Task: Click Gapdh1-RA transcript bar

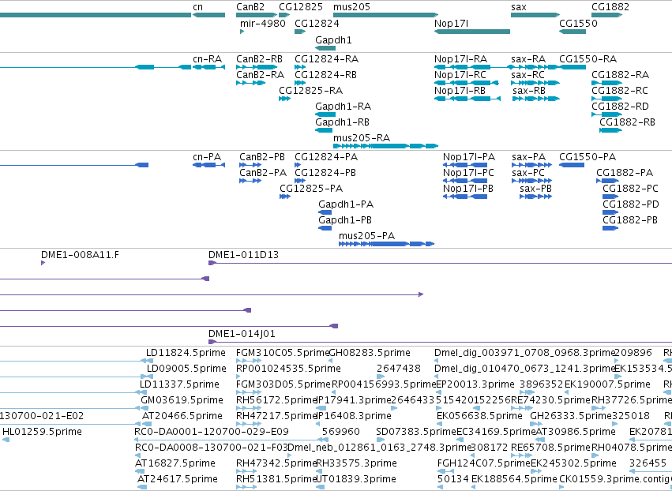Action: pyautogui.click(x=325, y=114)
